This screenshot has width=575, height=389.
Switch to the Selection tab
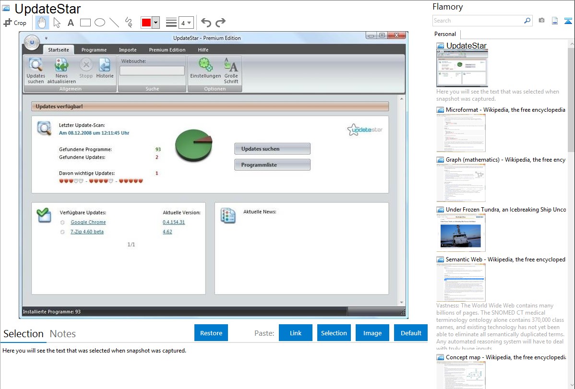24,334
